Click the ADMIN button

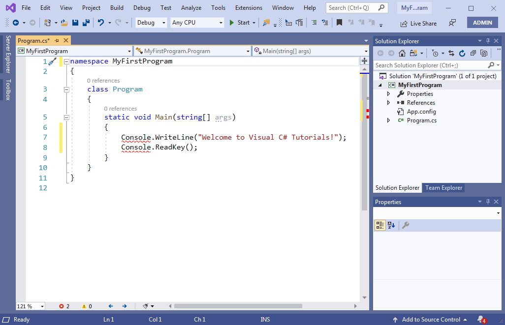point(482,22)
